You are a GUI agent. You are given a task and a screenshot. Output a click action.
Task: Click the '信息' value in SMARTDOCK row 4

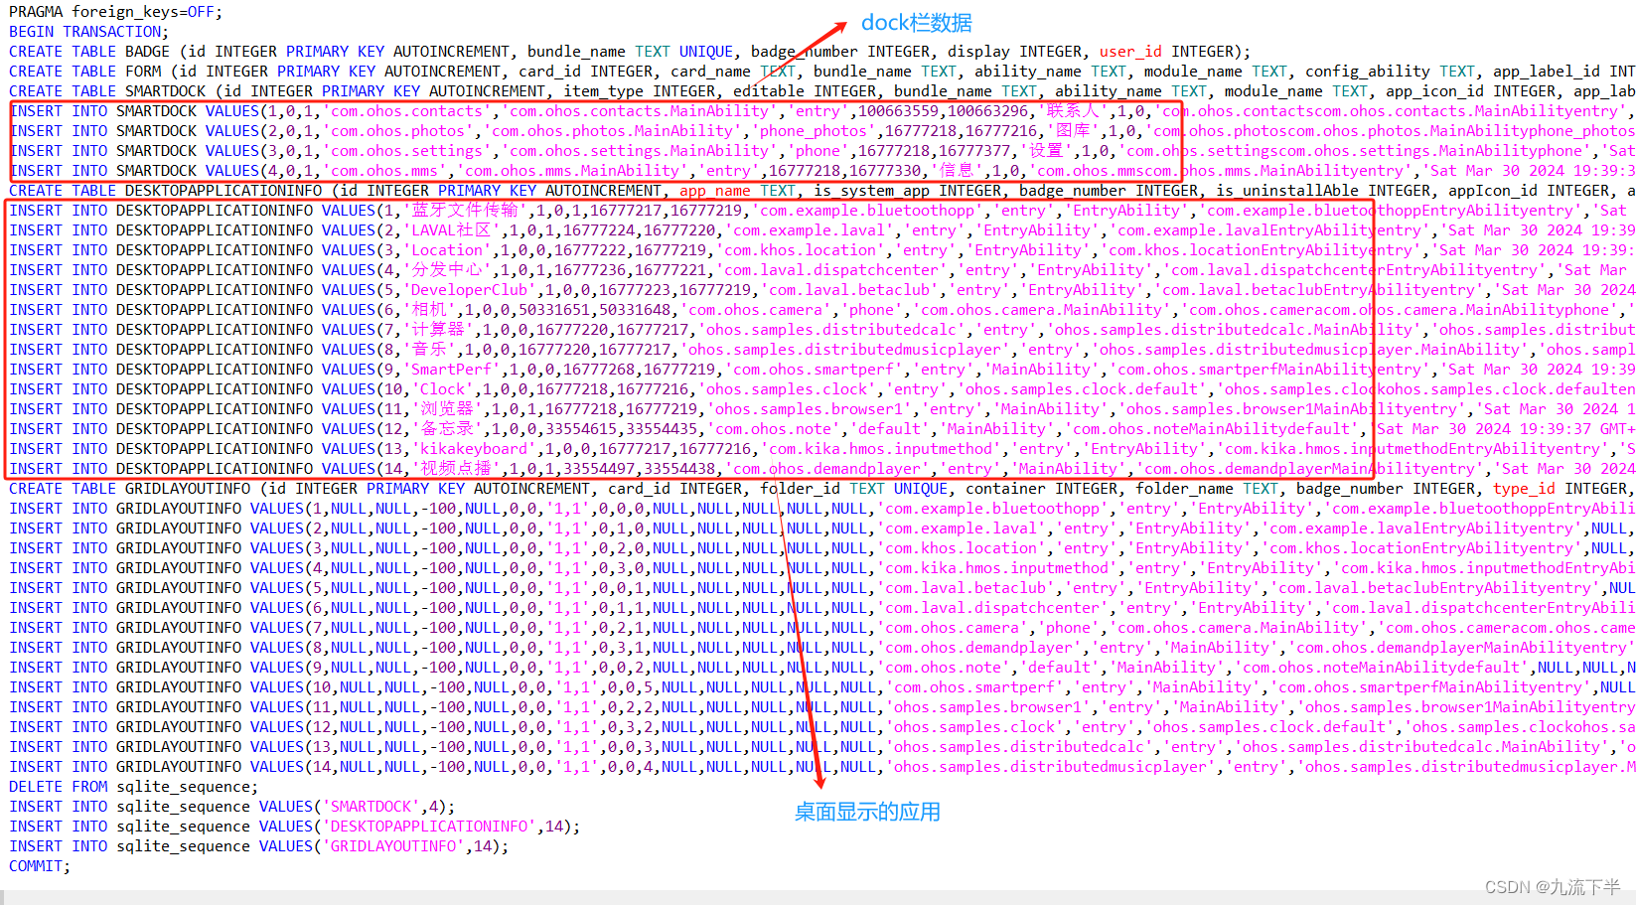957,171
